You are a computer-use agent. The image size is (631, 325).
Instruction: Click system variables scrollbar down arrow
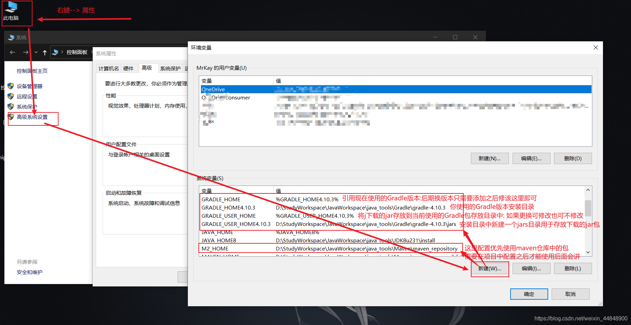point(588,252)
